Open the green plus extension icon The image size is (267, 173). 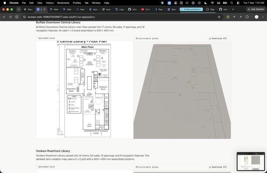click(228, 17)
